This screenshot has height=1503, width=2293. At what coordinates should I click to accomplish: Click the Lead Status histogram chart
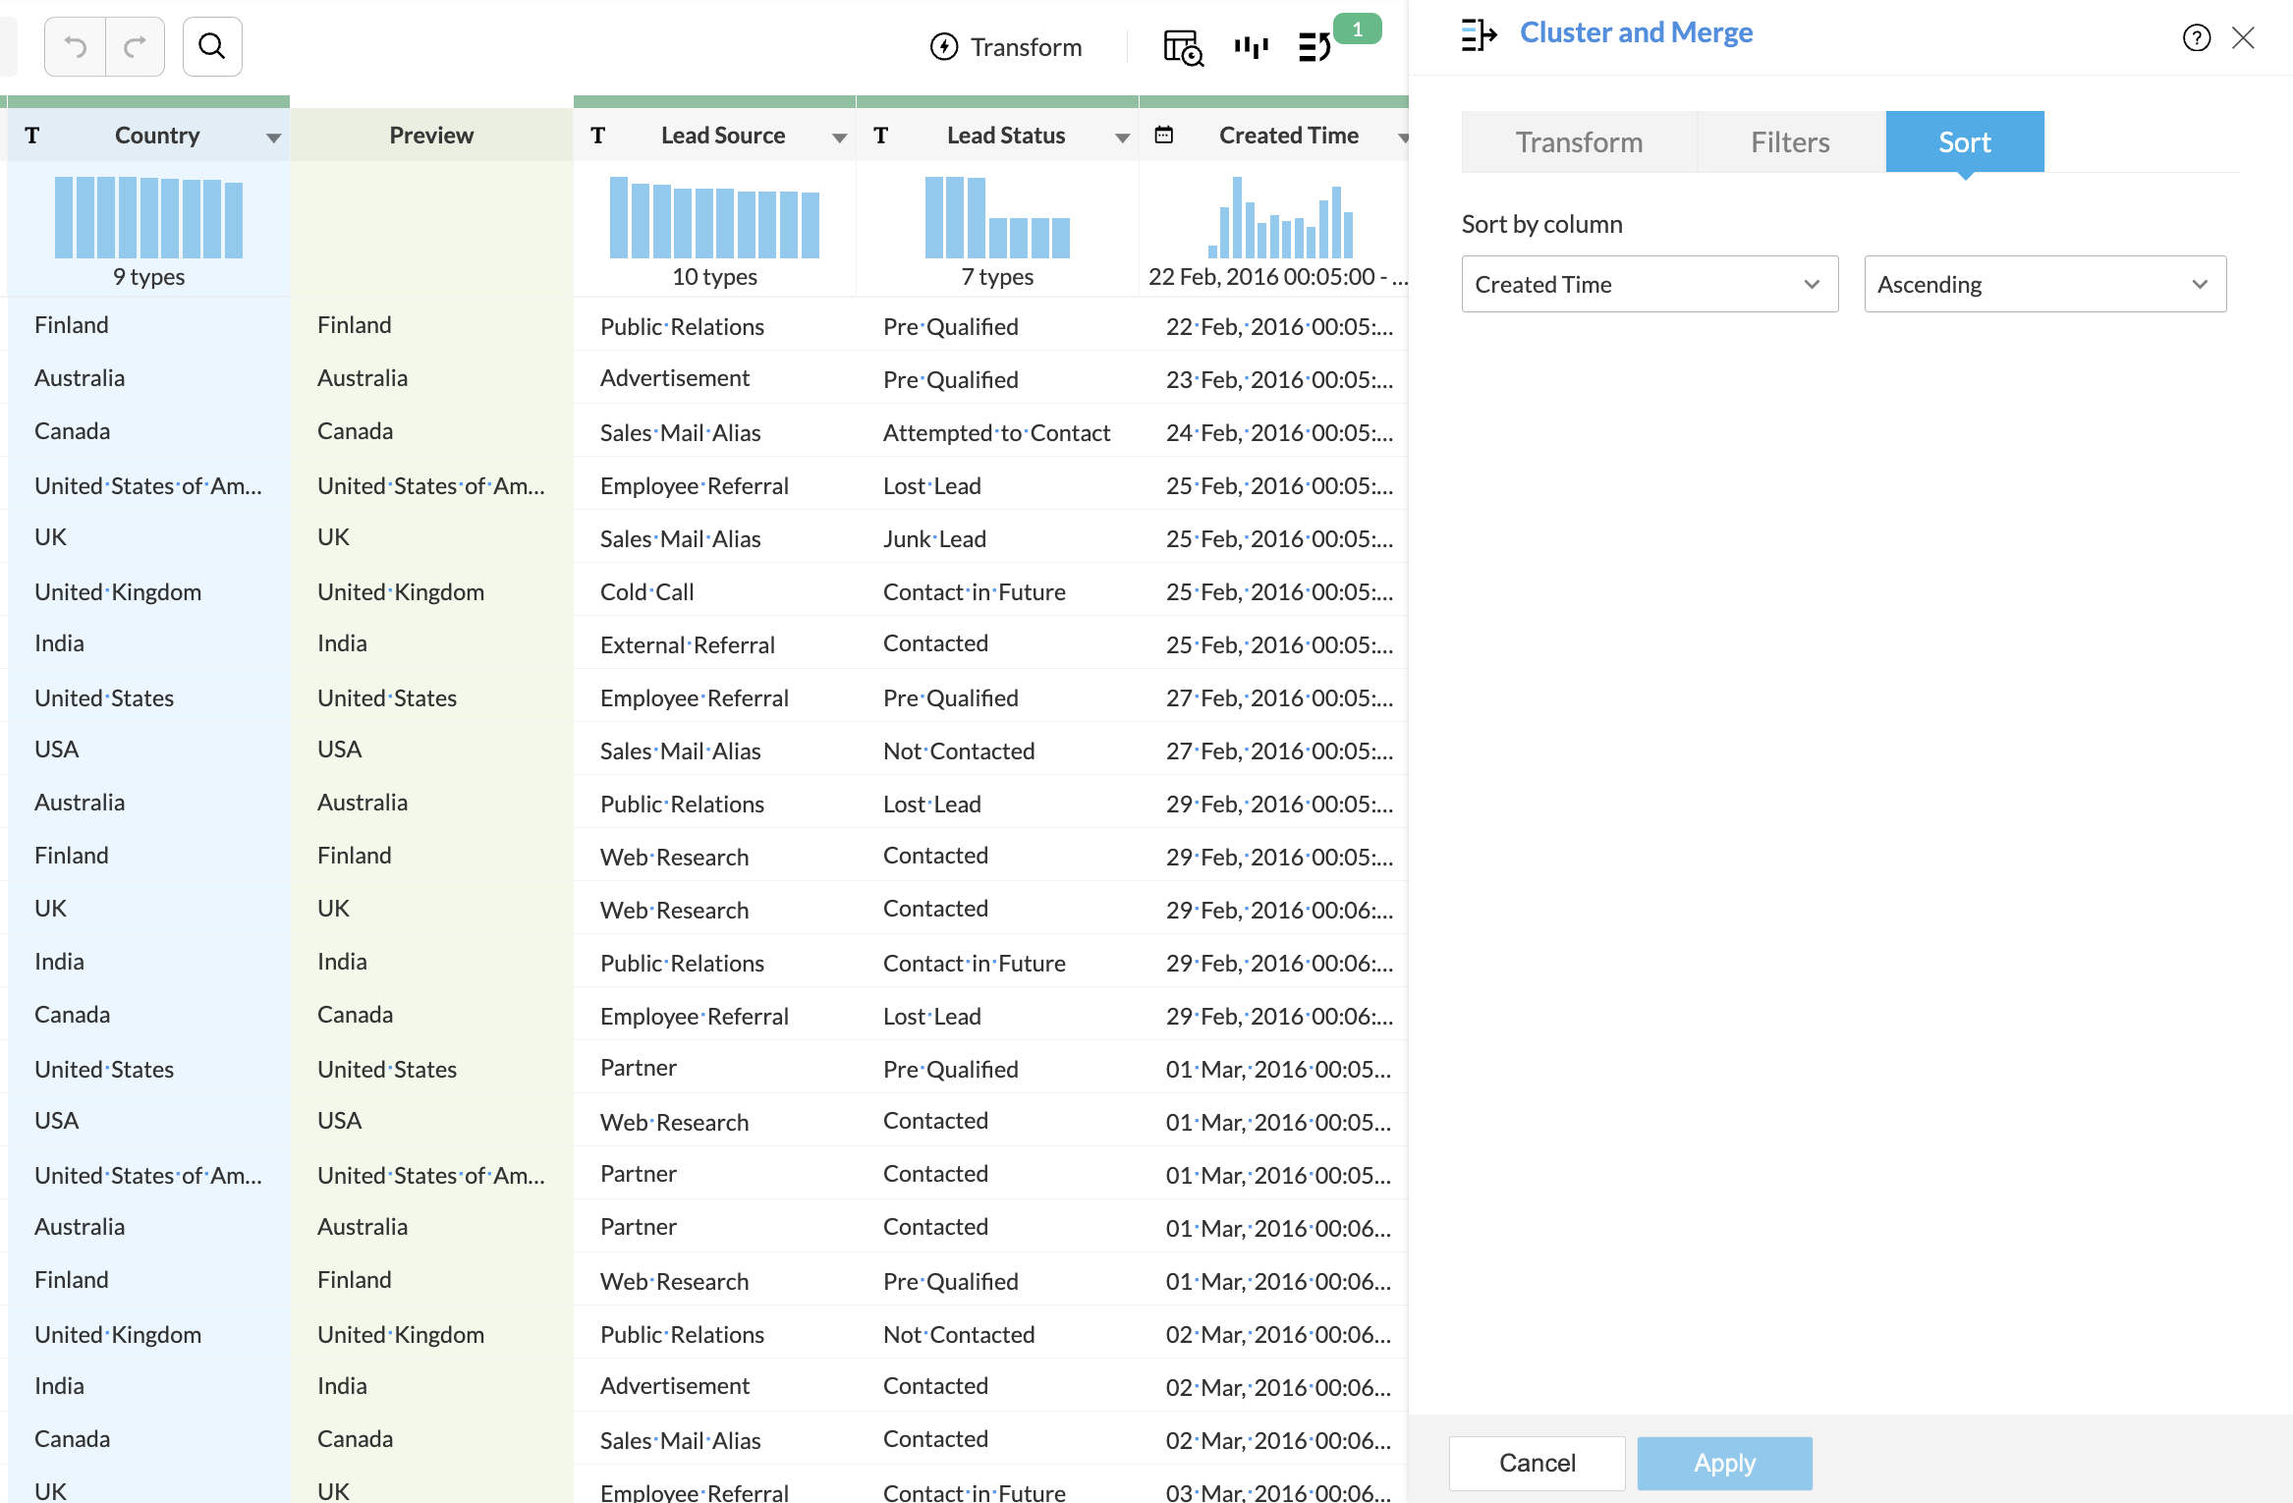click(x=997, y=218)
